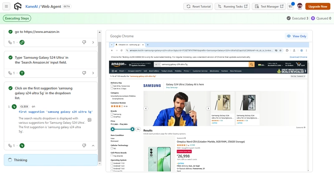Image resolution: width=334 pixels, height=187 pixels.
Task: Click the cursor badge on the Click suggestion step
Action: [x=22, y=146]
